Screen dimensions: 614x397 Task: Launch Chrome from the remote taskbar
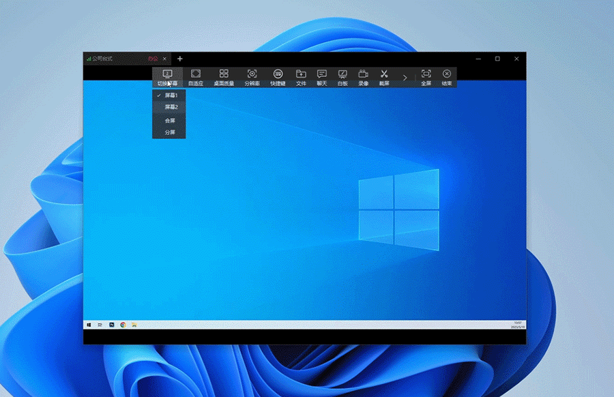pyautogui.click(x=123, y=325)
